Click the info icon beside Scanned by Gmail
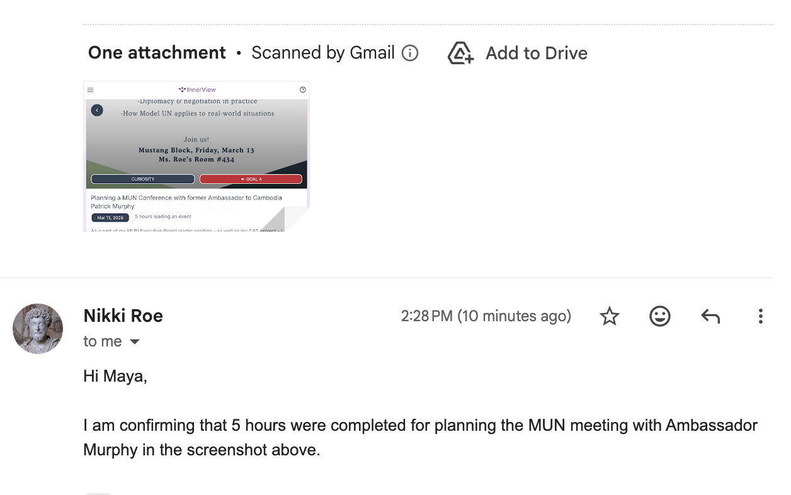The width and height of the screenshot is (791, 495). [x=410, y=53]
